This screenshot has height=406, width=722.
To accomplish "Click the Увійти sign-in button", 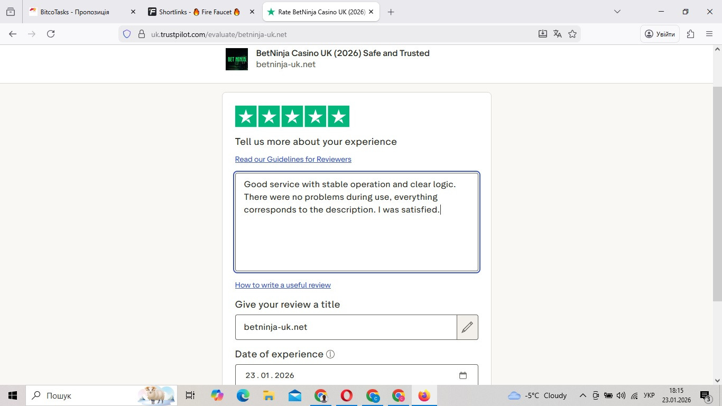I will point(660,34).
